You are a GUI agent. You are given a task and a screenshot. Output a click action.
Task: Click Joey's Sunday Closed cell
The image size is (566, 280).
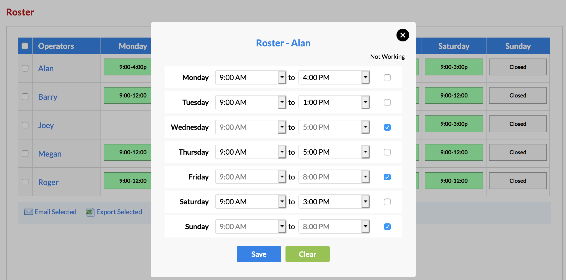[x=518, y=124]
